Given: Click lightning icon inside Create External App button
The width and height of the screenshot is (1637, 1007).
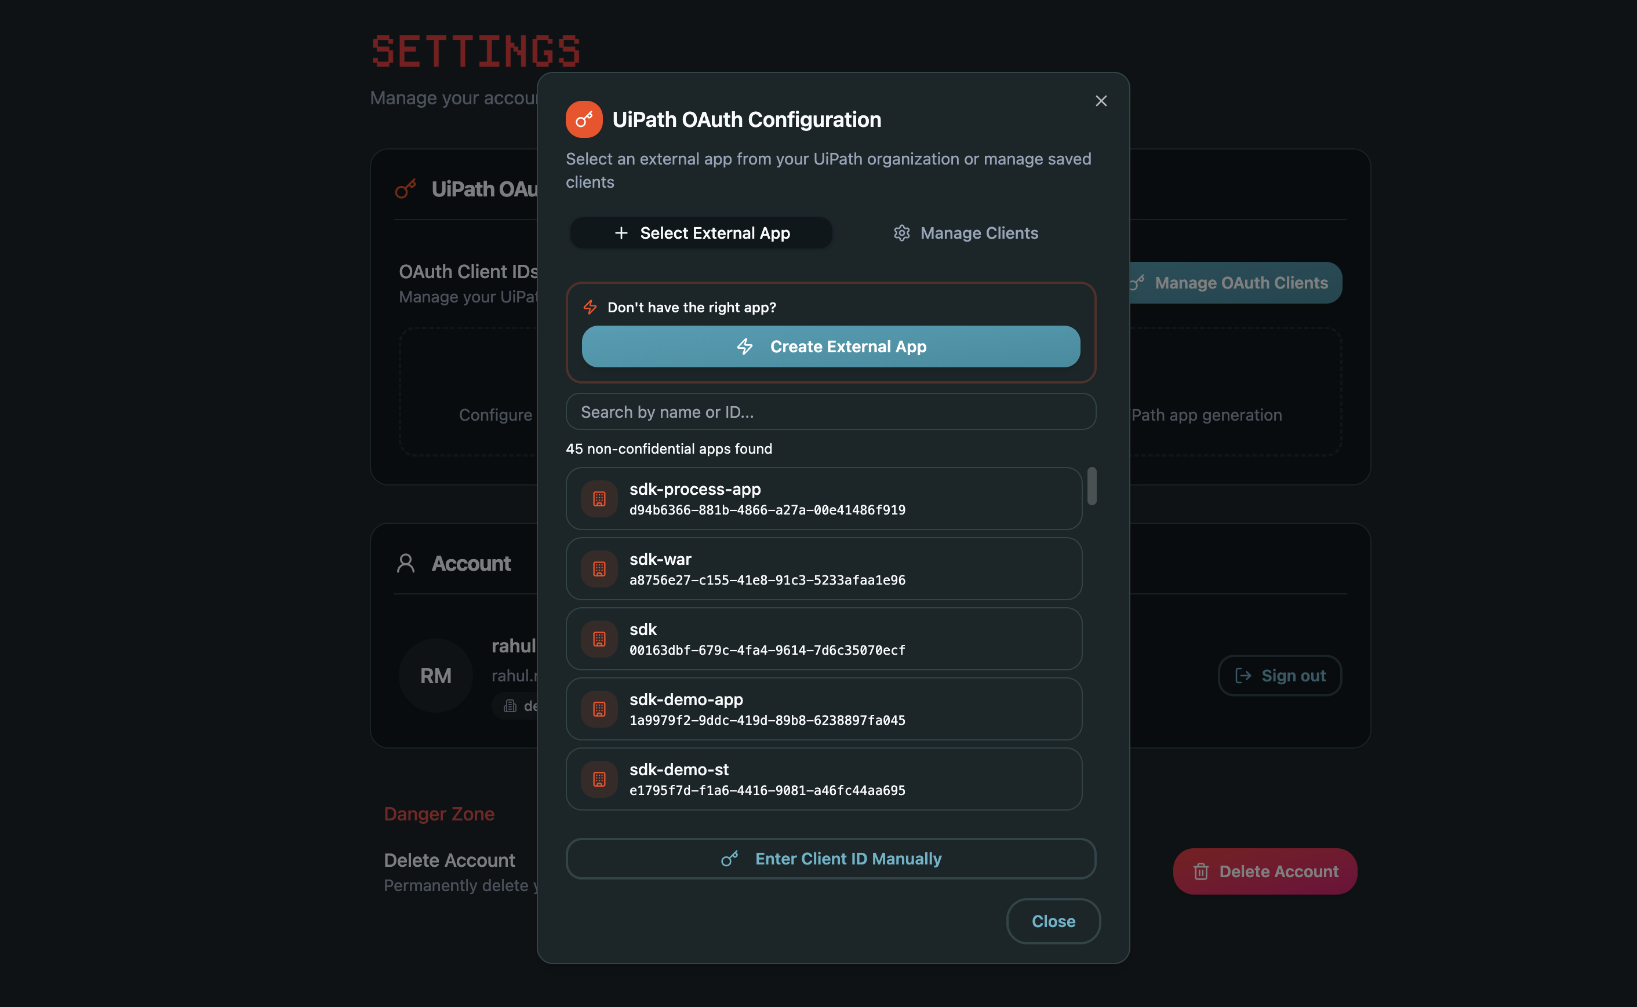Looking at the screenshot, I should coord(745,346).
